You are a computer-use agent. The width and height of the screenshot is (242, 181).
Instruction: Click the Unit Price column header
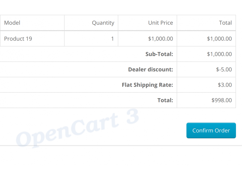[x=147, y=23]
